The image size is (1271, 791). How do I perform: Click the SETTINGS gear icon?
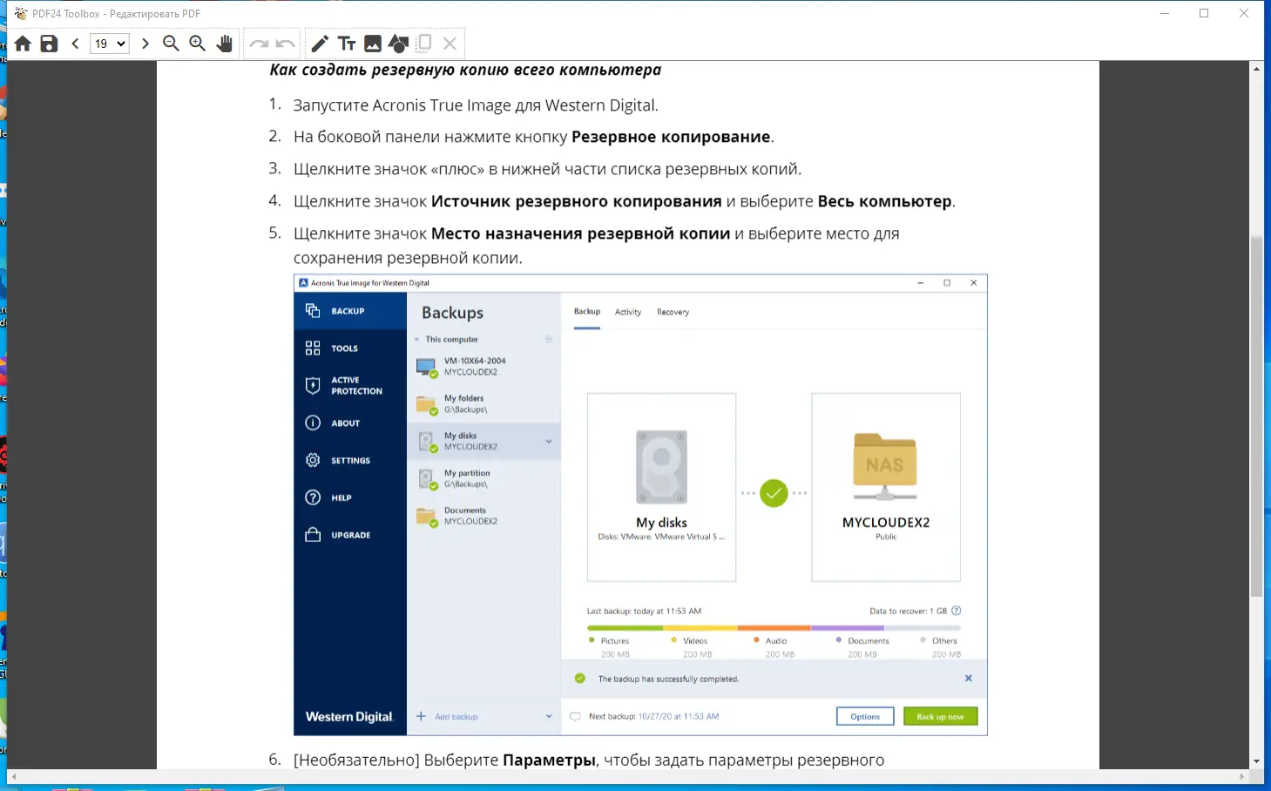(313, 460)
